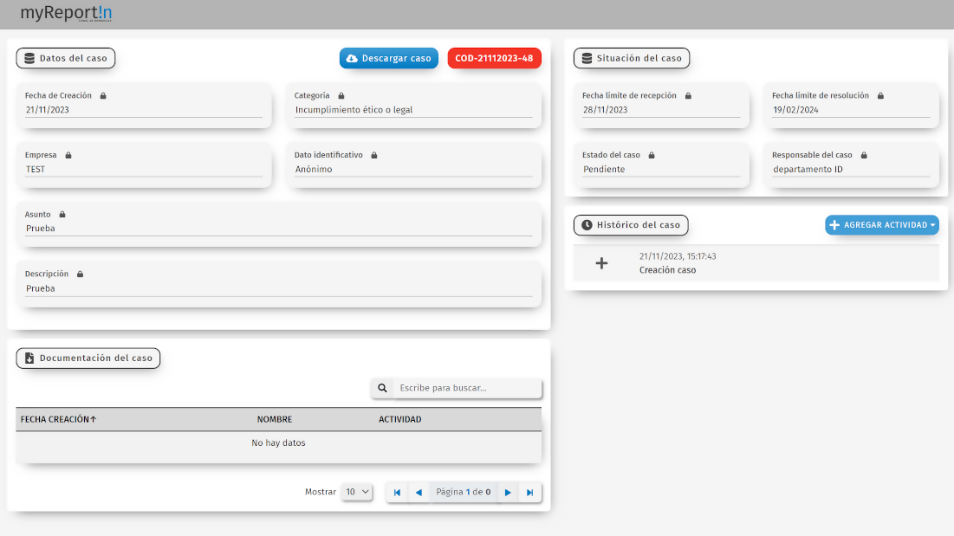This screenshot has height=536, width=954.
Task: Open the Mostrar rows-per-page dropdown
Action: 357,492
